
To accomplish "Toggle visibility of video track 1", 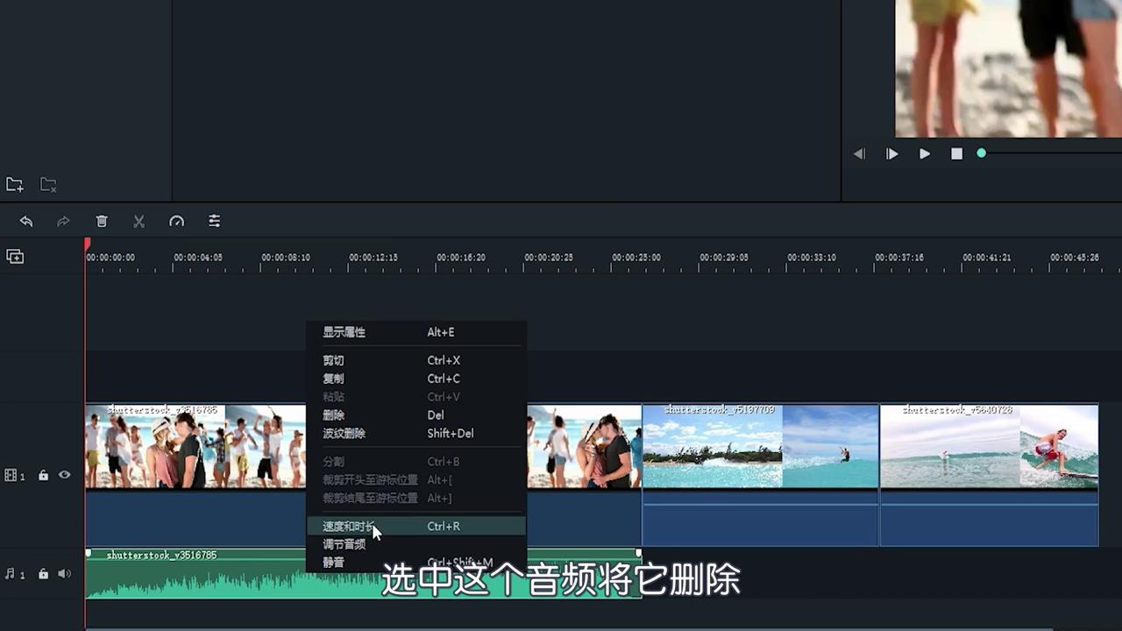I will pos(64,474).
